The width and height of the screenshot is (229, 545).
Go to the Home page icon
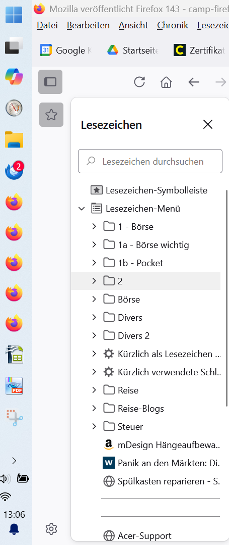[166, 82]
